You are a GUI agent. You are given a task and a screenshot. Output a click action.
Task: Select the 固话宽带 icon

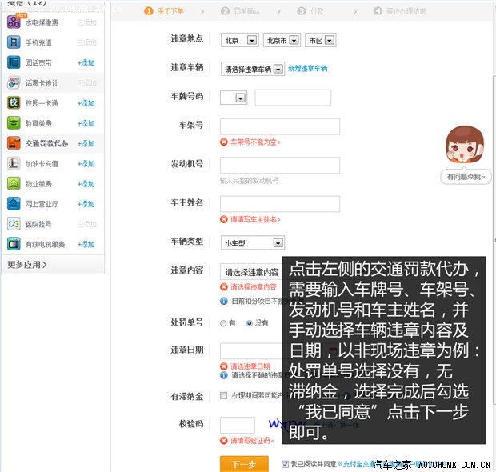14,62
